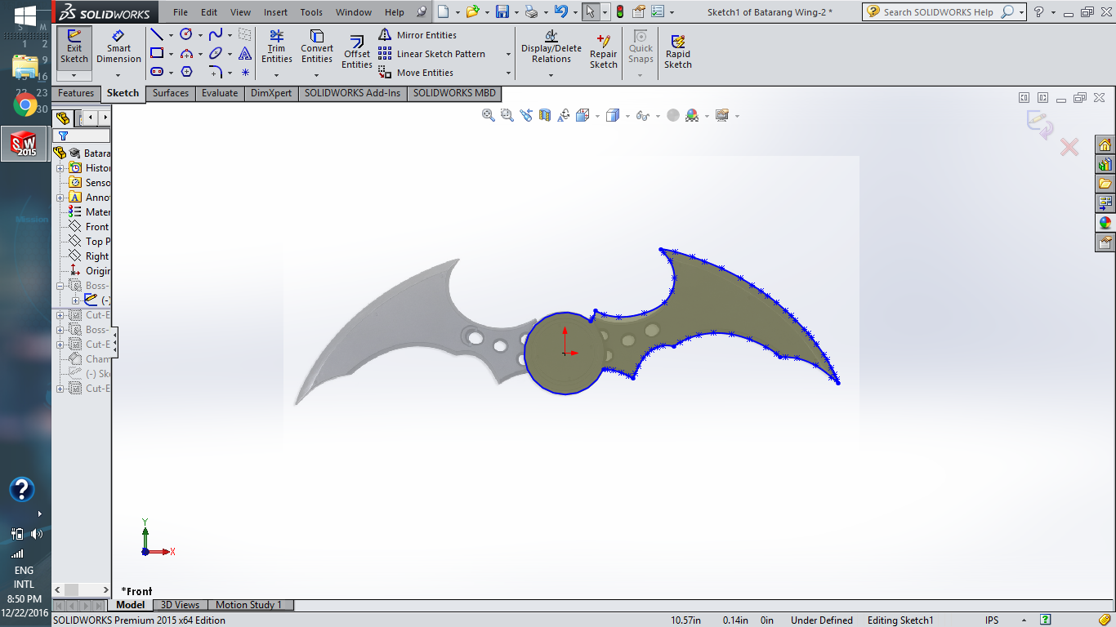Select the sketch Text tool
The image size is (1116, 627).
(x=245, y=53)
